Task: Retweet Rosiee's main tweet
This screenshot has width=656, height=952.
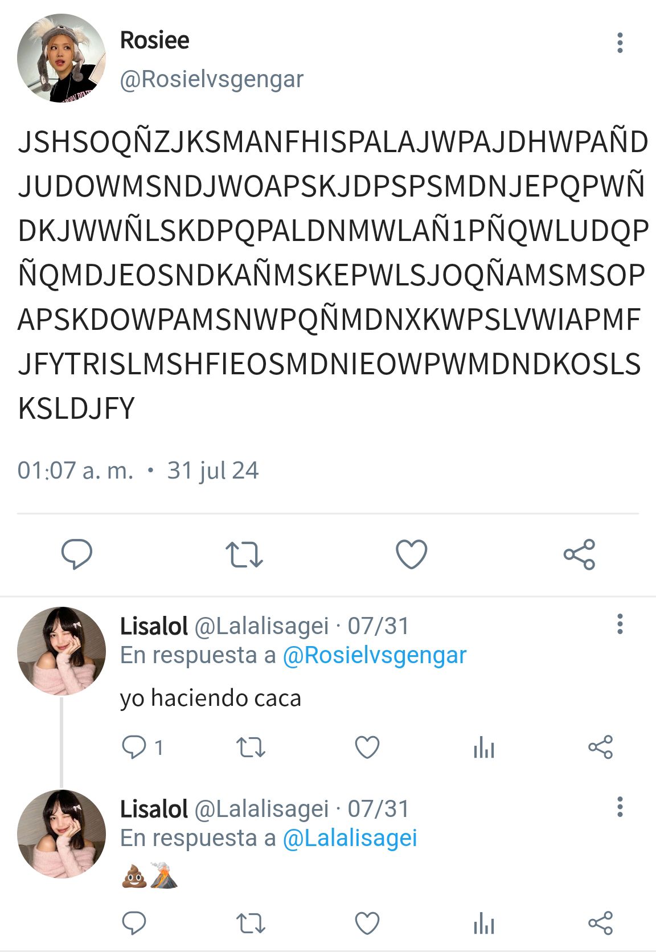Action: [x=244, y=554]
